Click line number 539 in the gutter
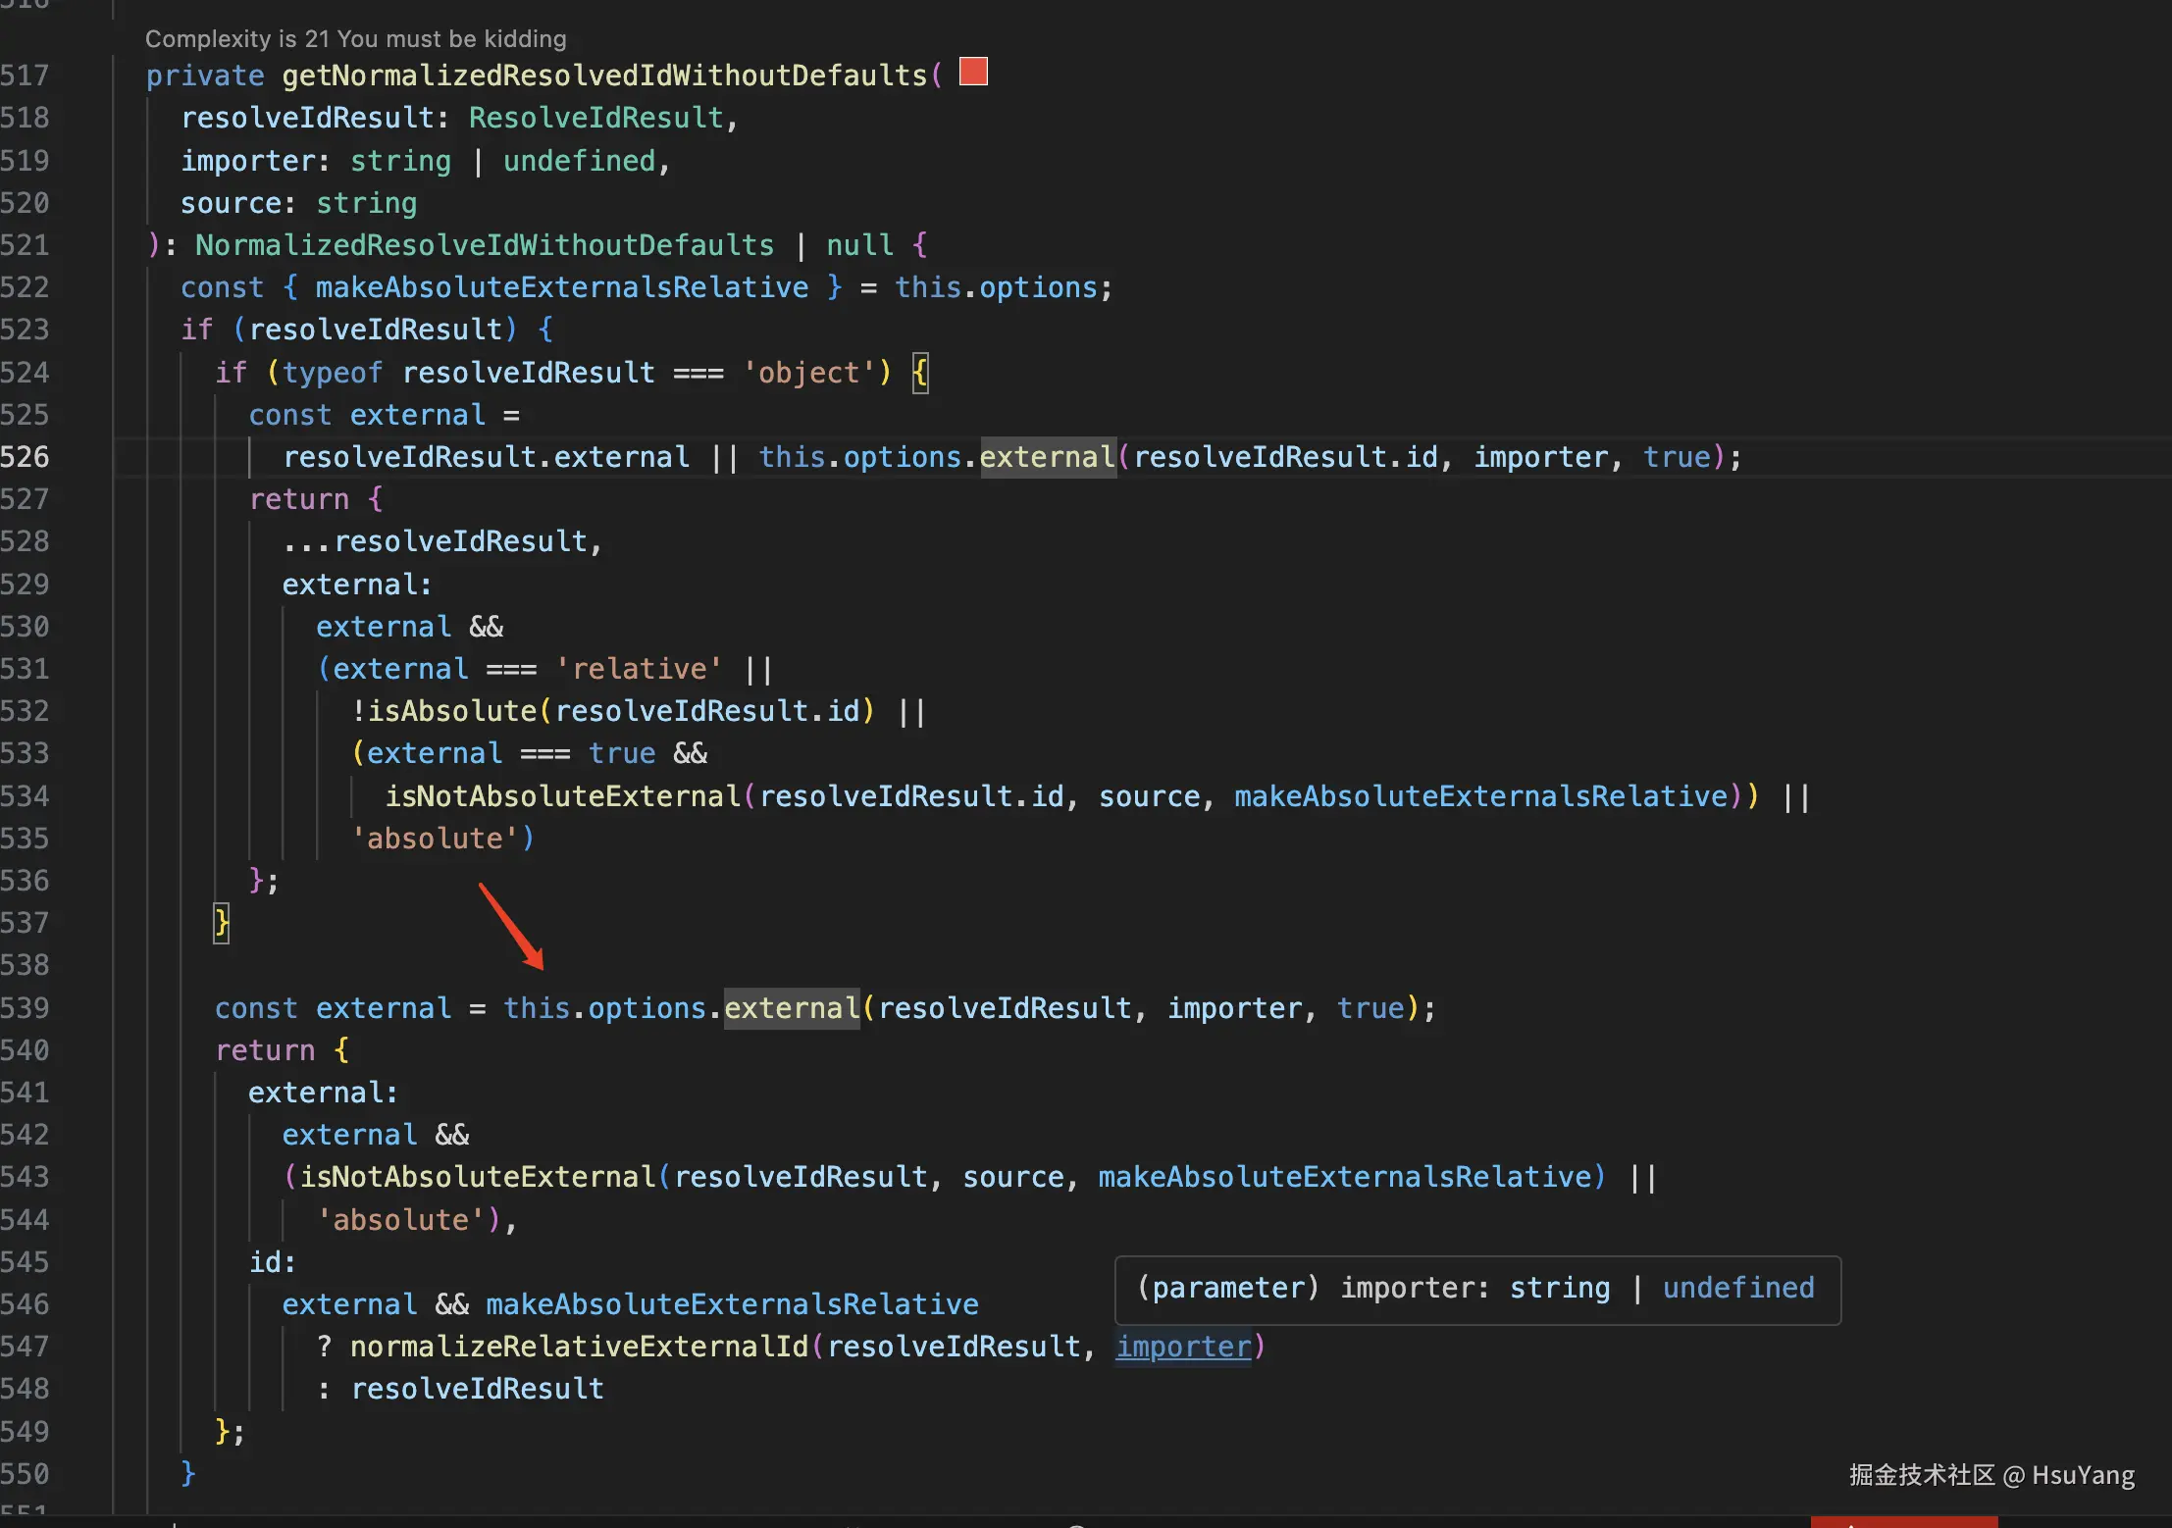Screen dimensions: 2172x1528 point(26,1008)
